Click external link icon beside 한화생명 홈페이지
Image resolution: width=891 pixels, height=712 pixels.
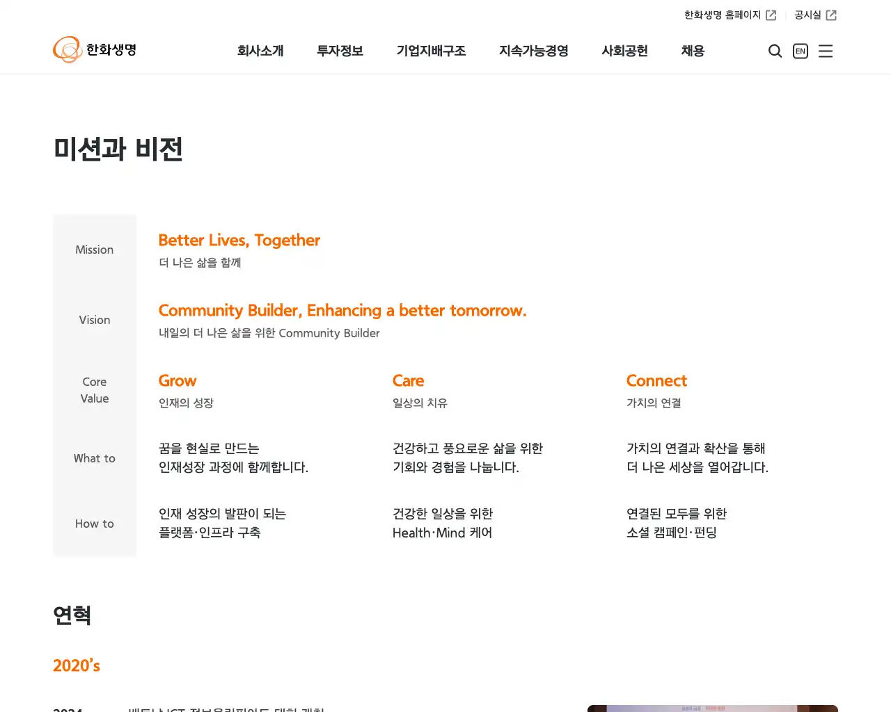pos(771,15)
